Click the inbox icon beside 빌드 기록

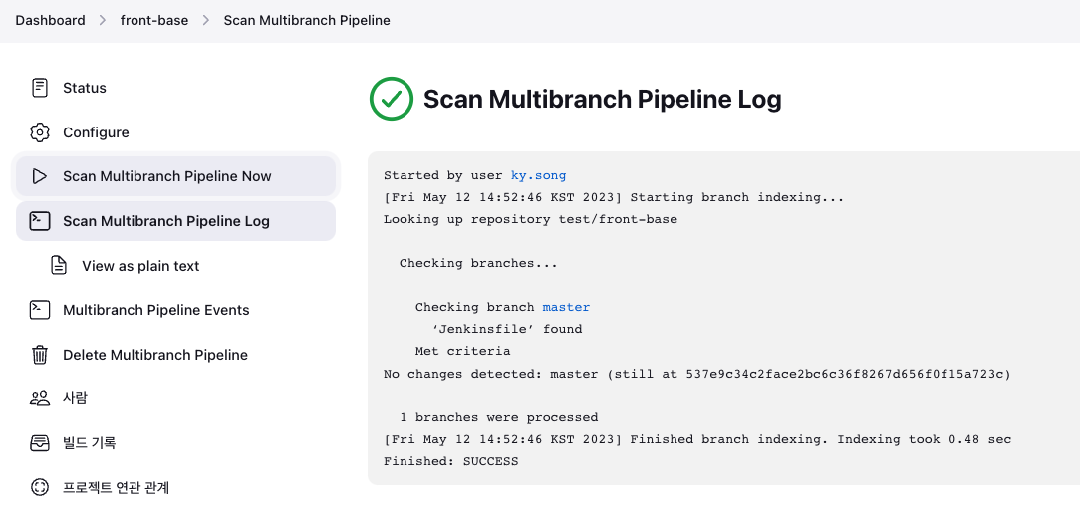pyautogui.click(x=40, y=442)
